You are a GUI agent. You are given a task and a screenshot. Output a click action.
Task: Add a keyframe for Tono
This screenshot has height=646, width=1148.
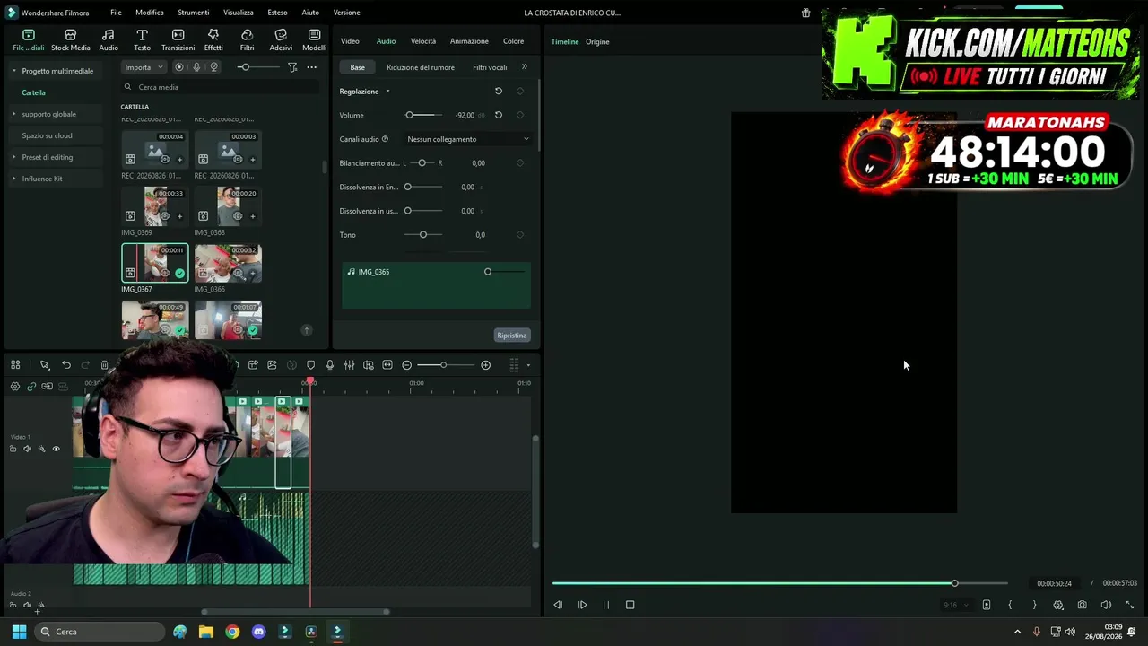click(x=520, y=235)
